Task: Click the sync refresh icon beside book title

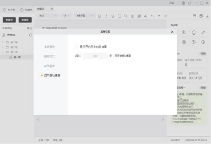Action: pos(30,35)
